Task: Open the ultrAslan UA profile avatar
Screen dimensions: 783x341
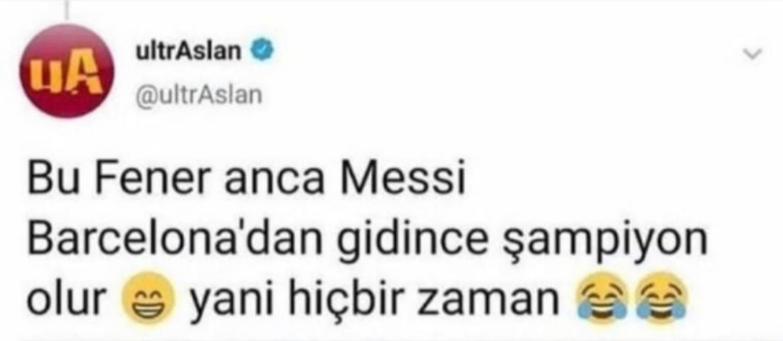Action: click(x=67, y=72)
